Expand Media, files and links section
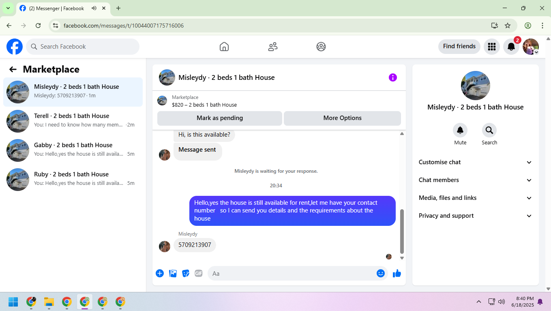This screenshot has height=311, width=551. point(475,198)
